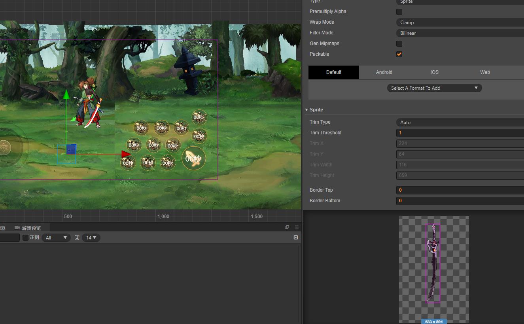The height and width of the screenshot is (324, 524).
Task: Collapse the Sprite section header
Action: click(316, 110)
